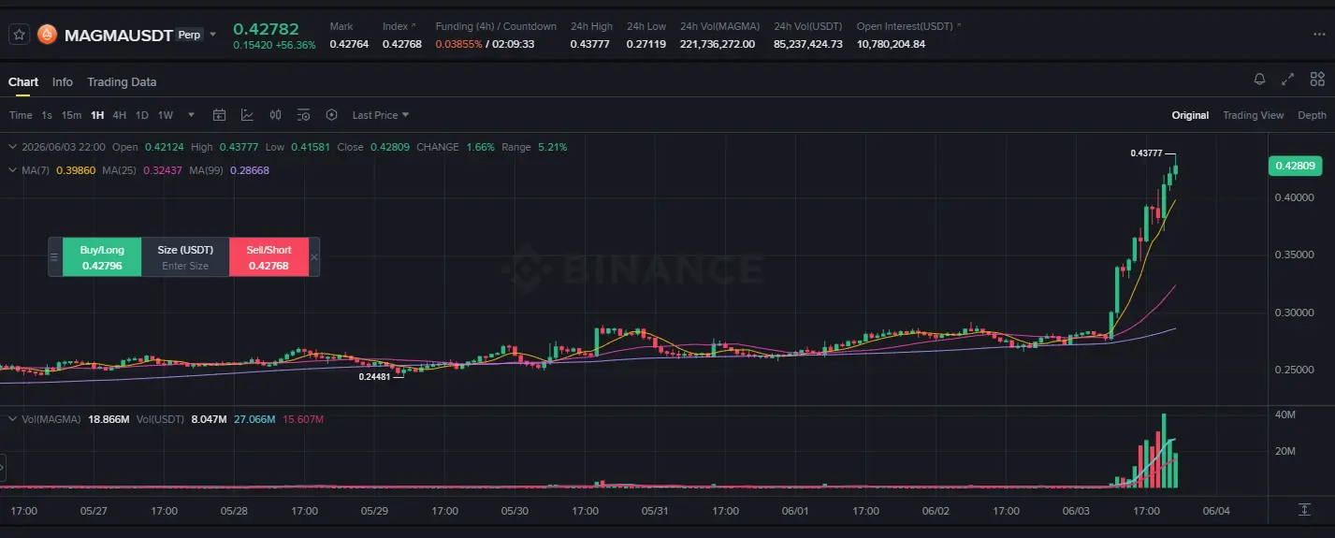Collapse the MA indicator legend chevron
1335x538 pixels.
click(x=12, y=170)
